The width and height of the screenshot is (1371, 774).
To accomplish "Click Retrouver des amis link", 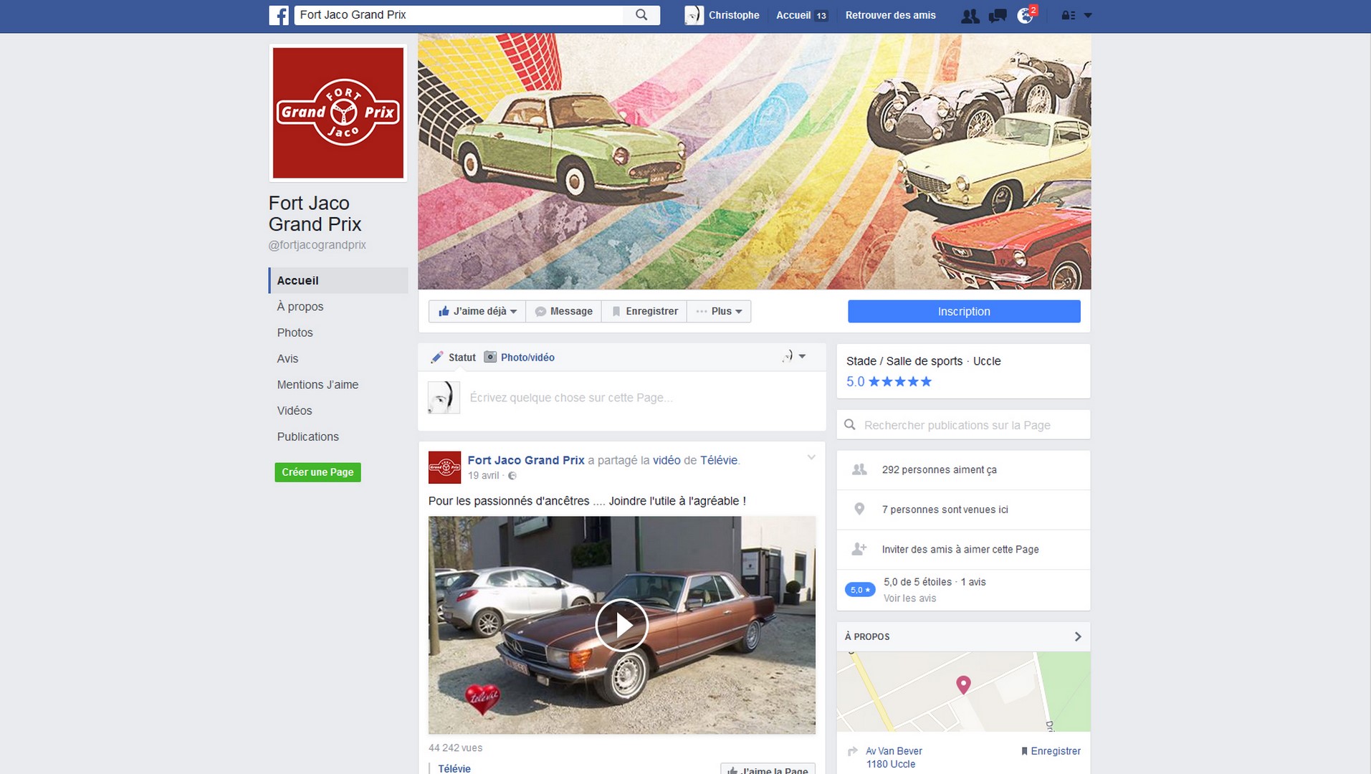I will (x=890, y=15).
